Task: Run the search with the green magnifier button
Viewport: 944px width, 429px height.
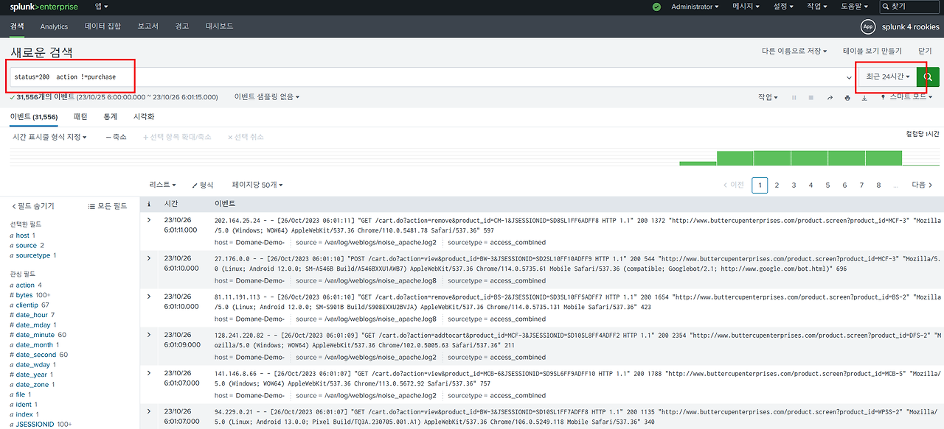Action: tap(928, 77)
